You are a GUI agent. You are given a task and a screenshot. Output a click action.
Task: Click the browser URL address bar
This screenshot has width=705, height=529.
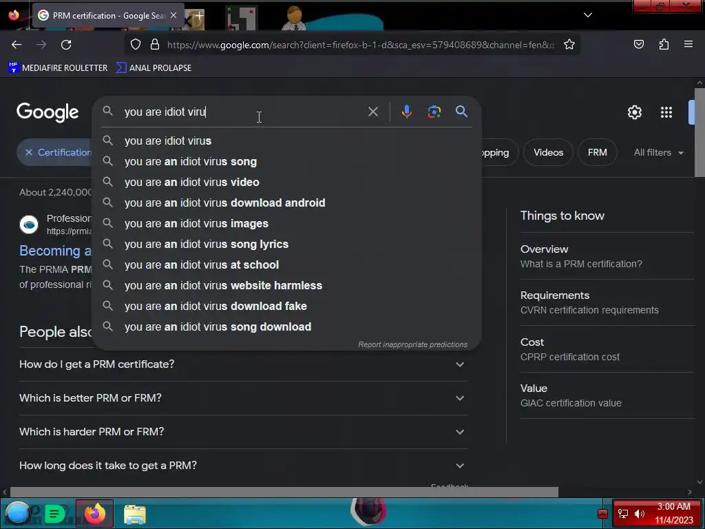point(359,45)
